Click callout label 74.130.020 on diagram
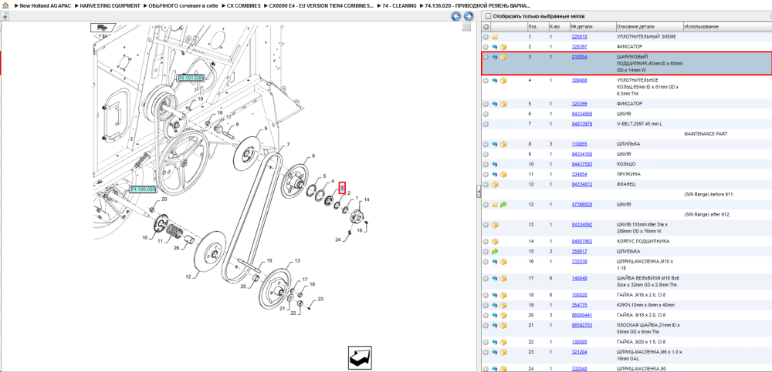 [143, 189]
